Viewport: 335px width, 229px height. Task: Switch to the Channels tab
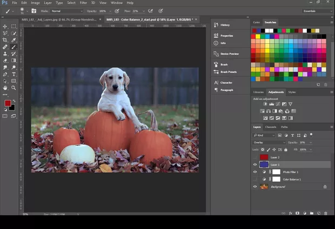click(x=271, y=127)
